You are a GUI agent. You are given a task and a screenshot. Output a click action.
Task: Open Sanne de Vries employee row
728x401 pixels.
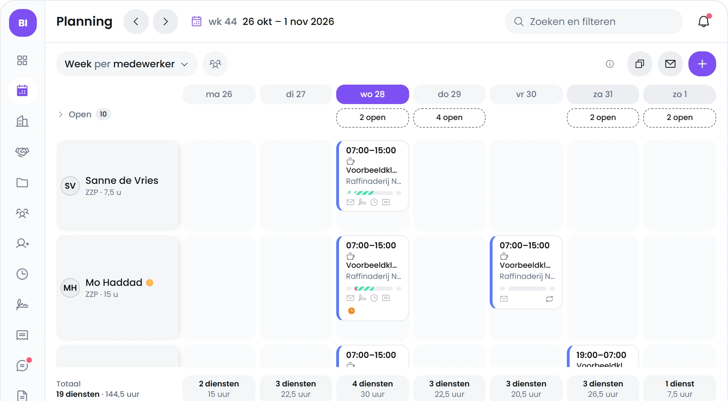tap(118, 186)
